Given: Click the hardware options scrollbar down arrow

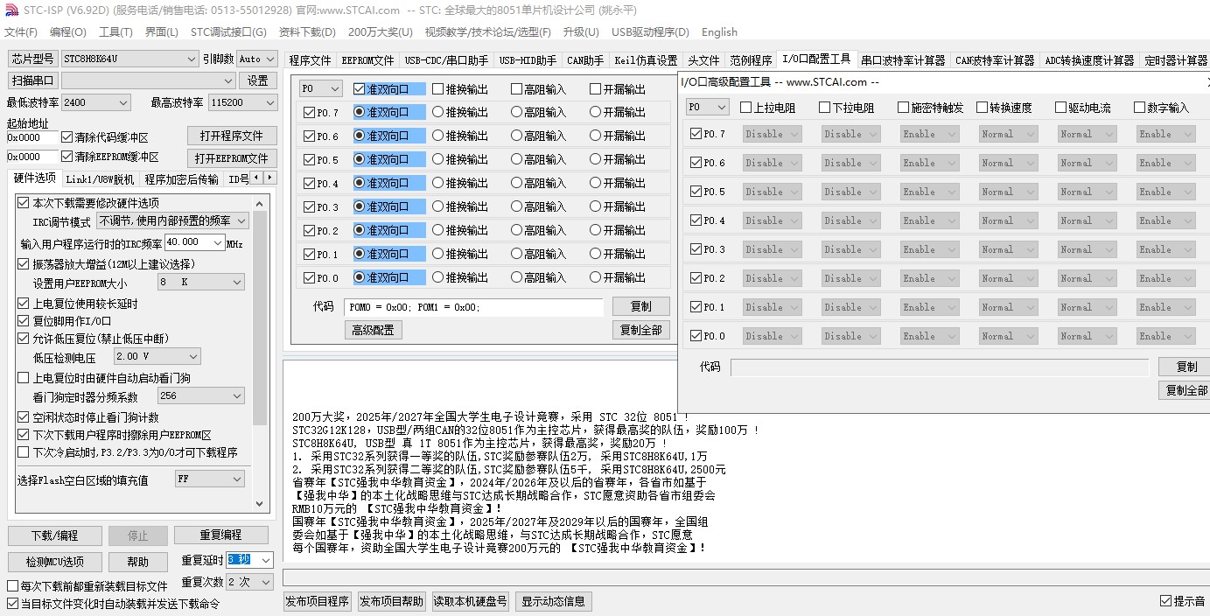Looking at the screenshot, I should tap(260, 503).
